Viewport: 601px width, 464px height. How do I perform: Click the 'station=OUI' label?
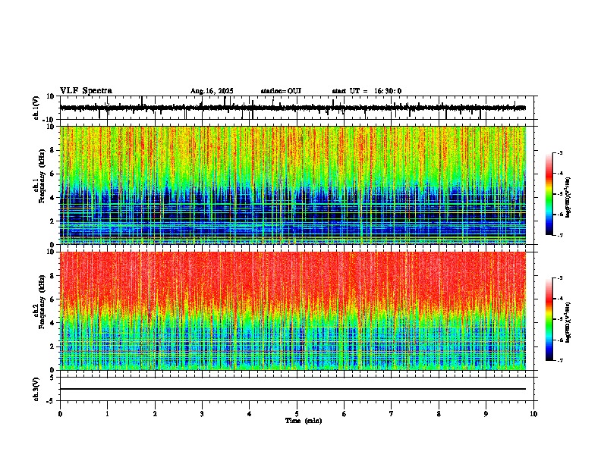point(281,91)
